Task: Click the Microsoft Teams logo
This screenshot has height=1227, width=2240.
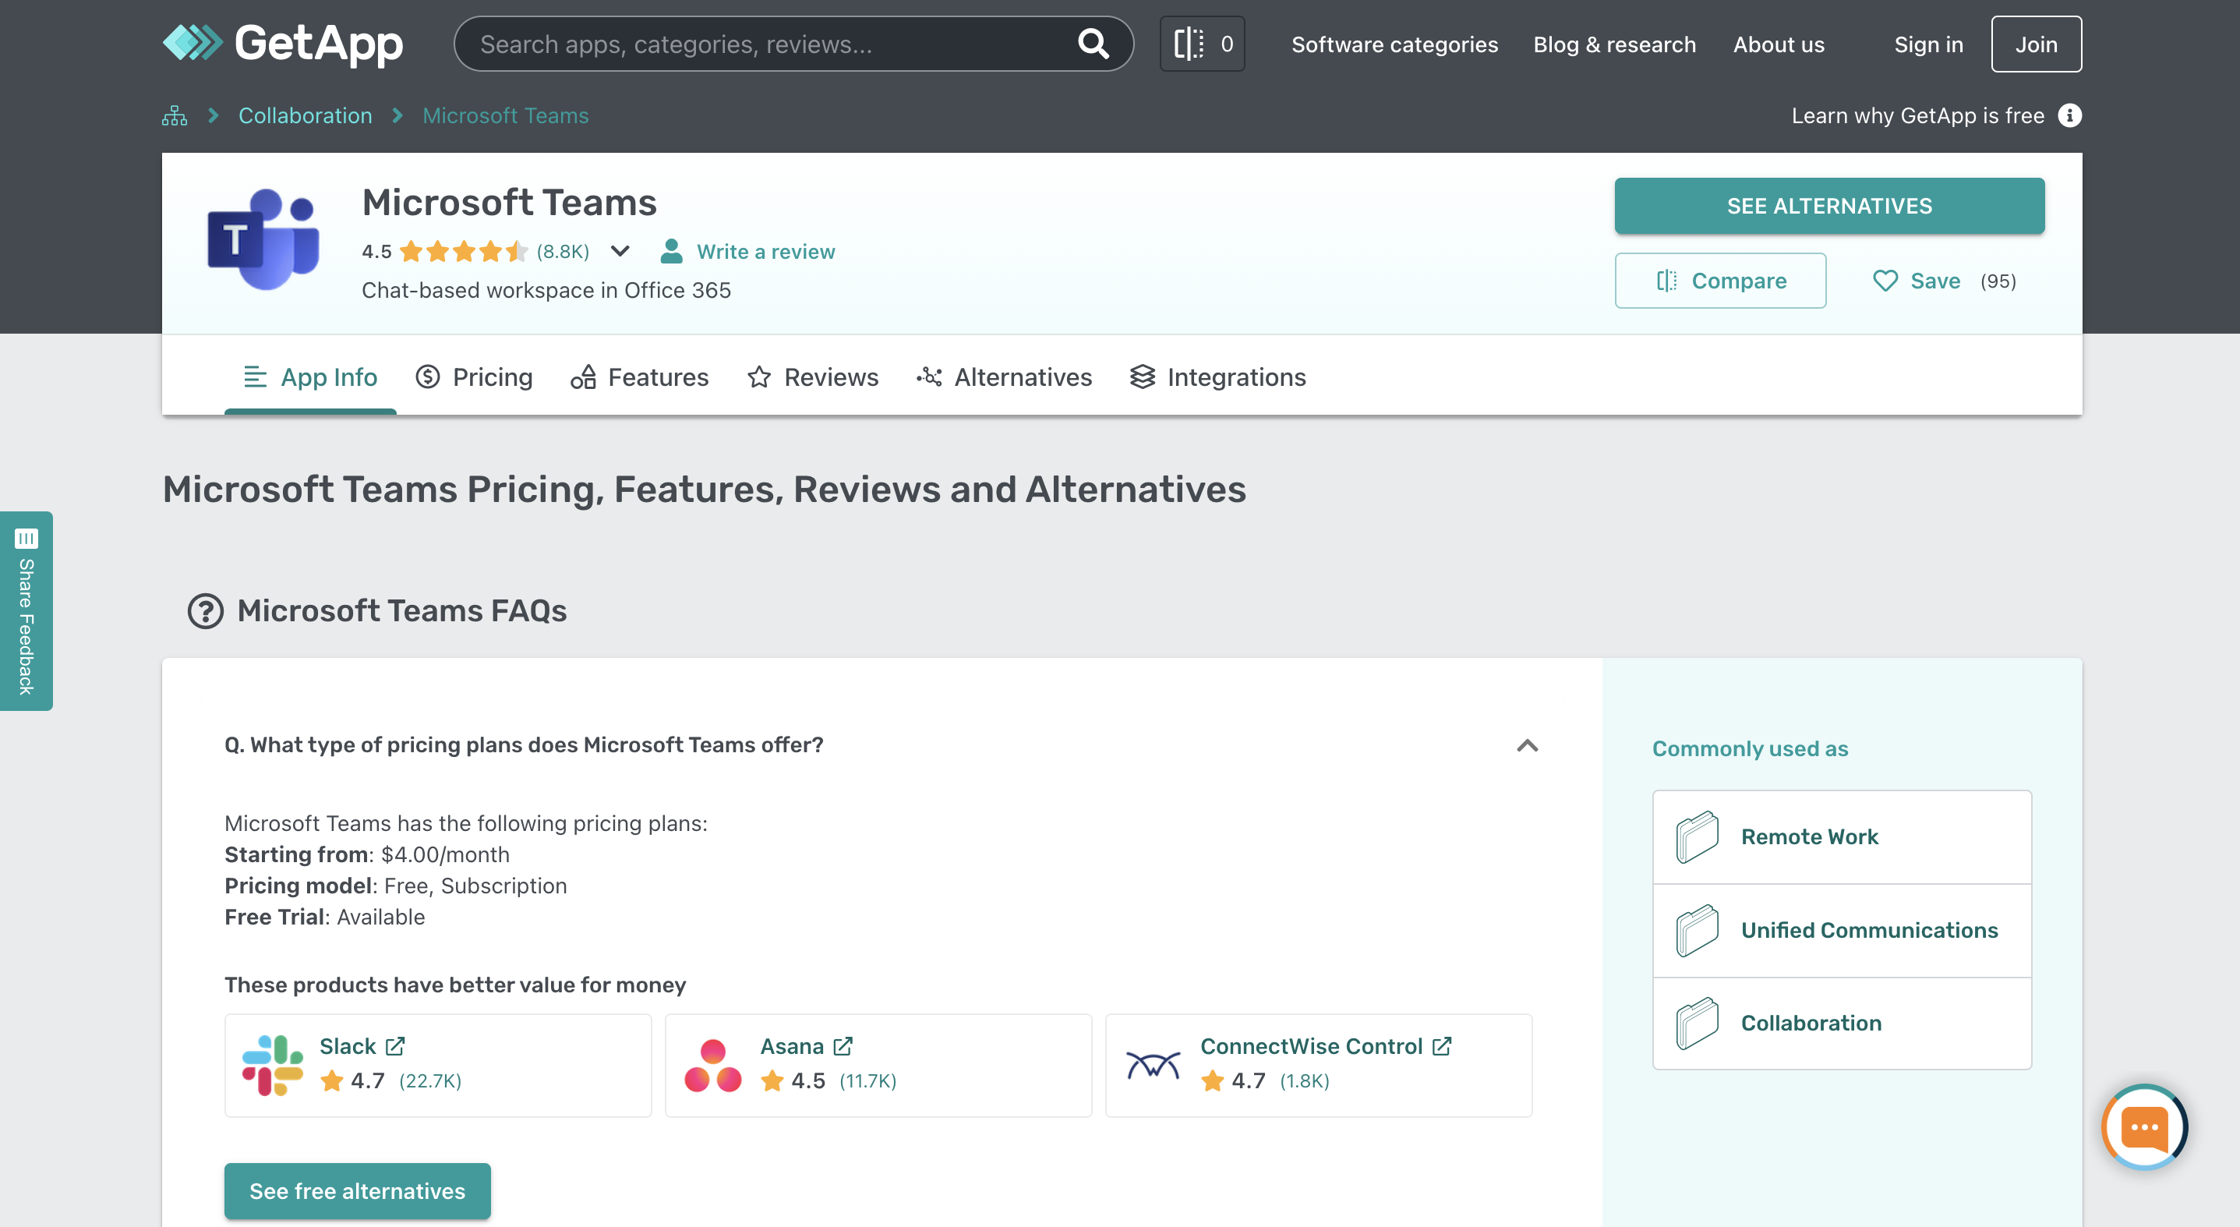Action: tap(263, 239)
